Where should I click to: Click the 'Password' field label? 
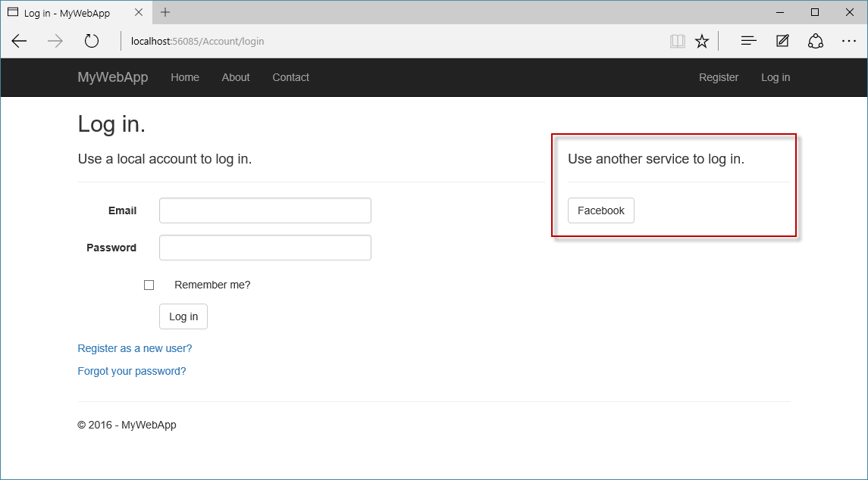coord(111,248)
